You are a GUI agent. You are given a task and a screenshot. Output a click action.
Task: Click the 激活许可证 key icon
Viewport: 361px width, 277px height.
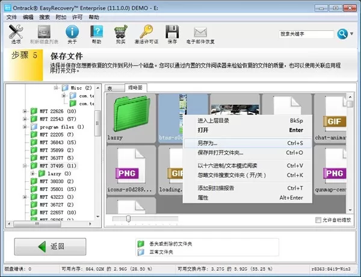[146, 32]
